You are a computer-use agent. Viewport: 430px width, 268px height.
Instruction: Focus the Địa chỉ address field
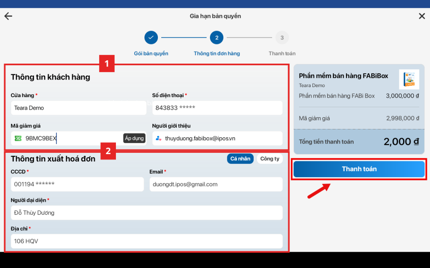point(147,241)
